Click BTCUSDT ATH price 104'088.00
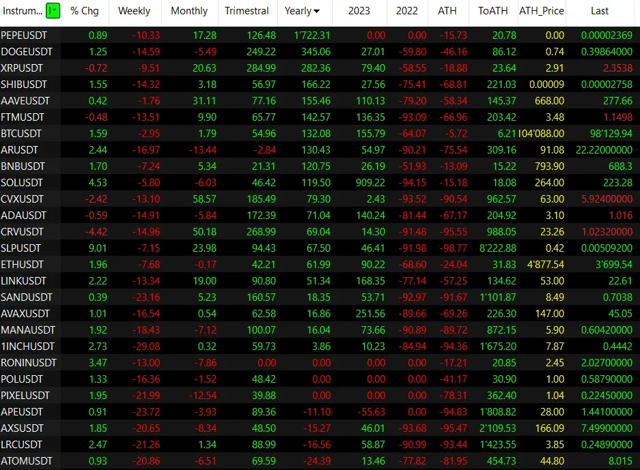640x470 pixels. [541, 134]
